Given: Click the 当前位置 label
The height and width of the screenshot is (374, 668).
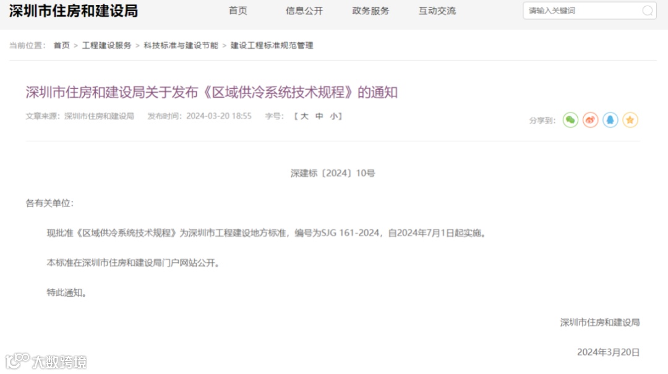Looking at the screenshot, I should coord(27,45).
